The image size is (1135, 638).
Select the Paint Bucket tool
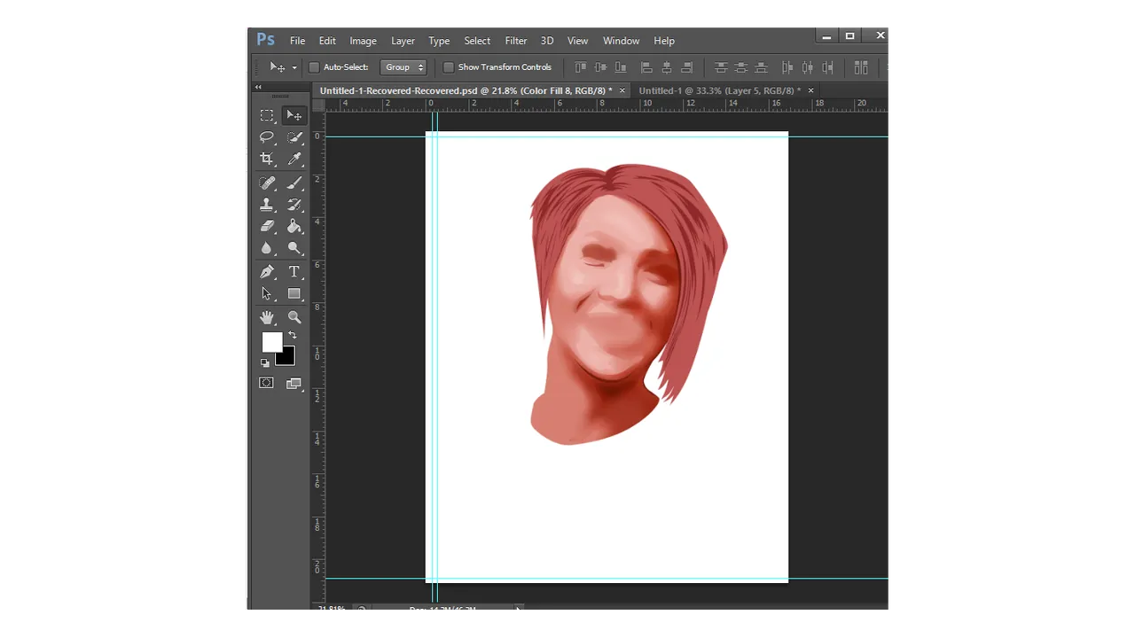pos(294,227)
